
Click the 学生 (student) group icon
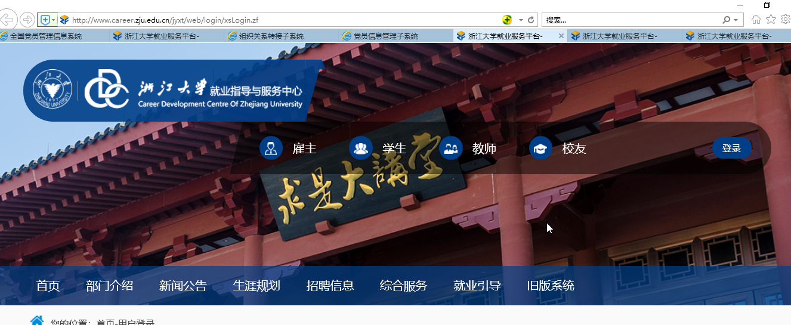(360, 148)
